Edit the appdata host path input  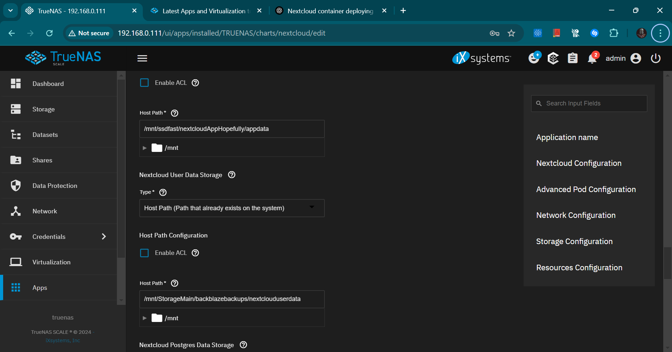[x=232, y=129]
